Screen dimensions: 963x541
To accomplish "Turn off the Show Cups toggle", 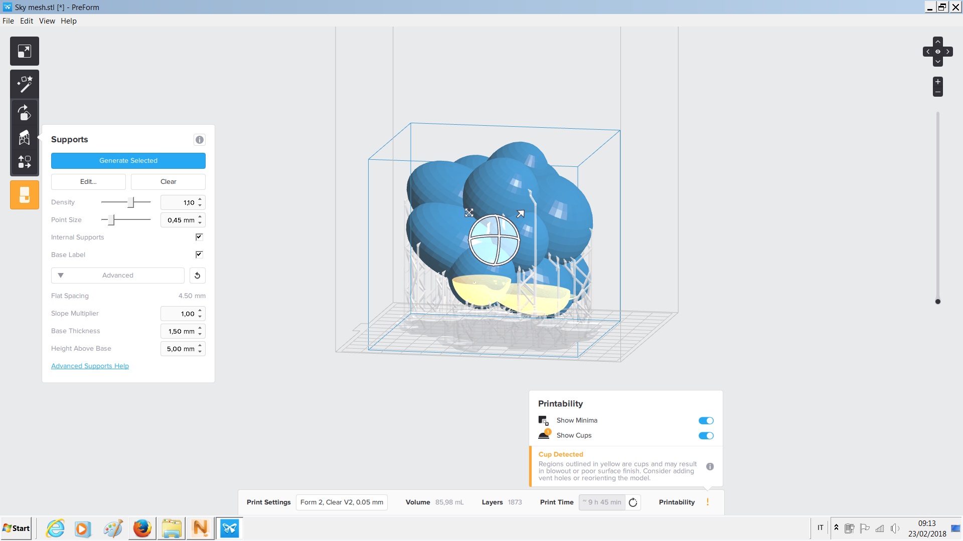I will point(706,435).
